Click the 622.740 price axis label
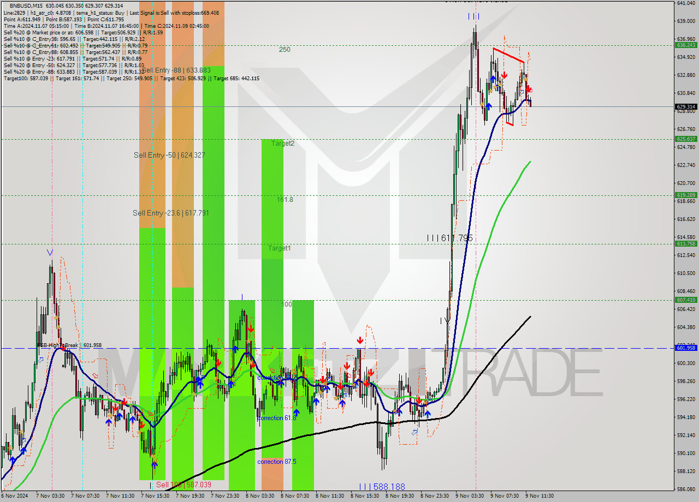 point(686,165)
